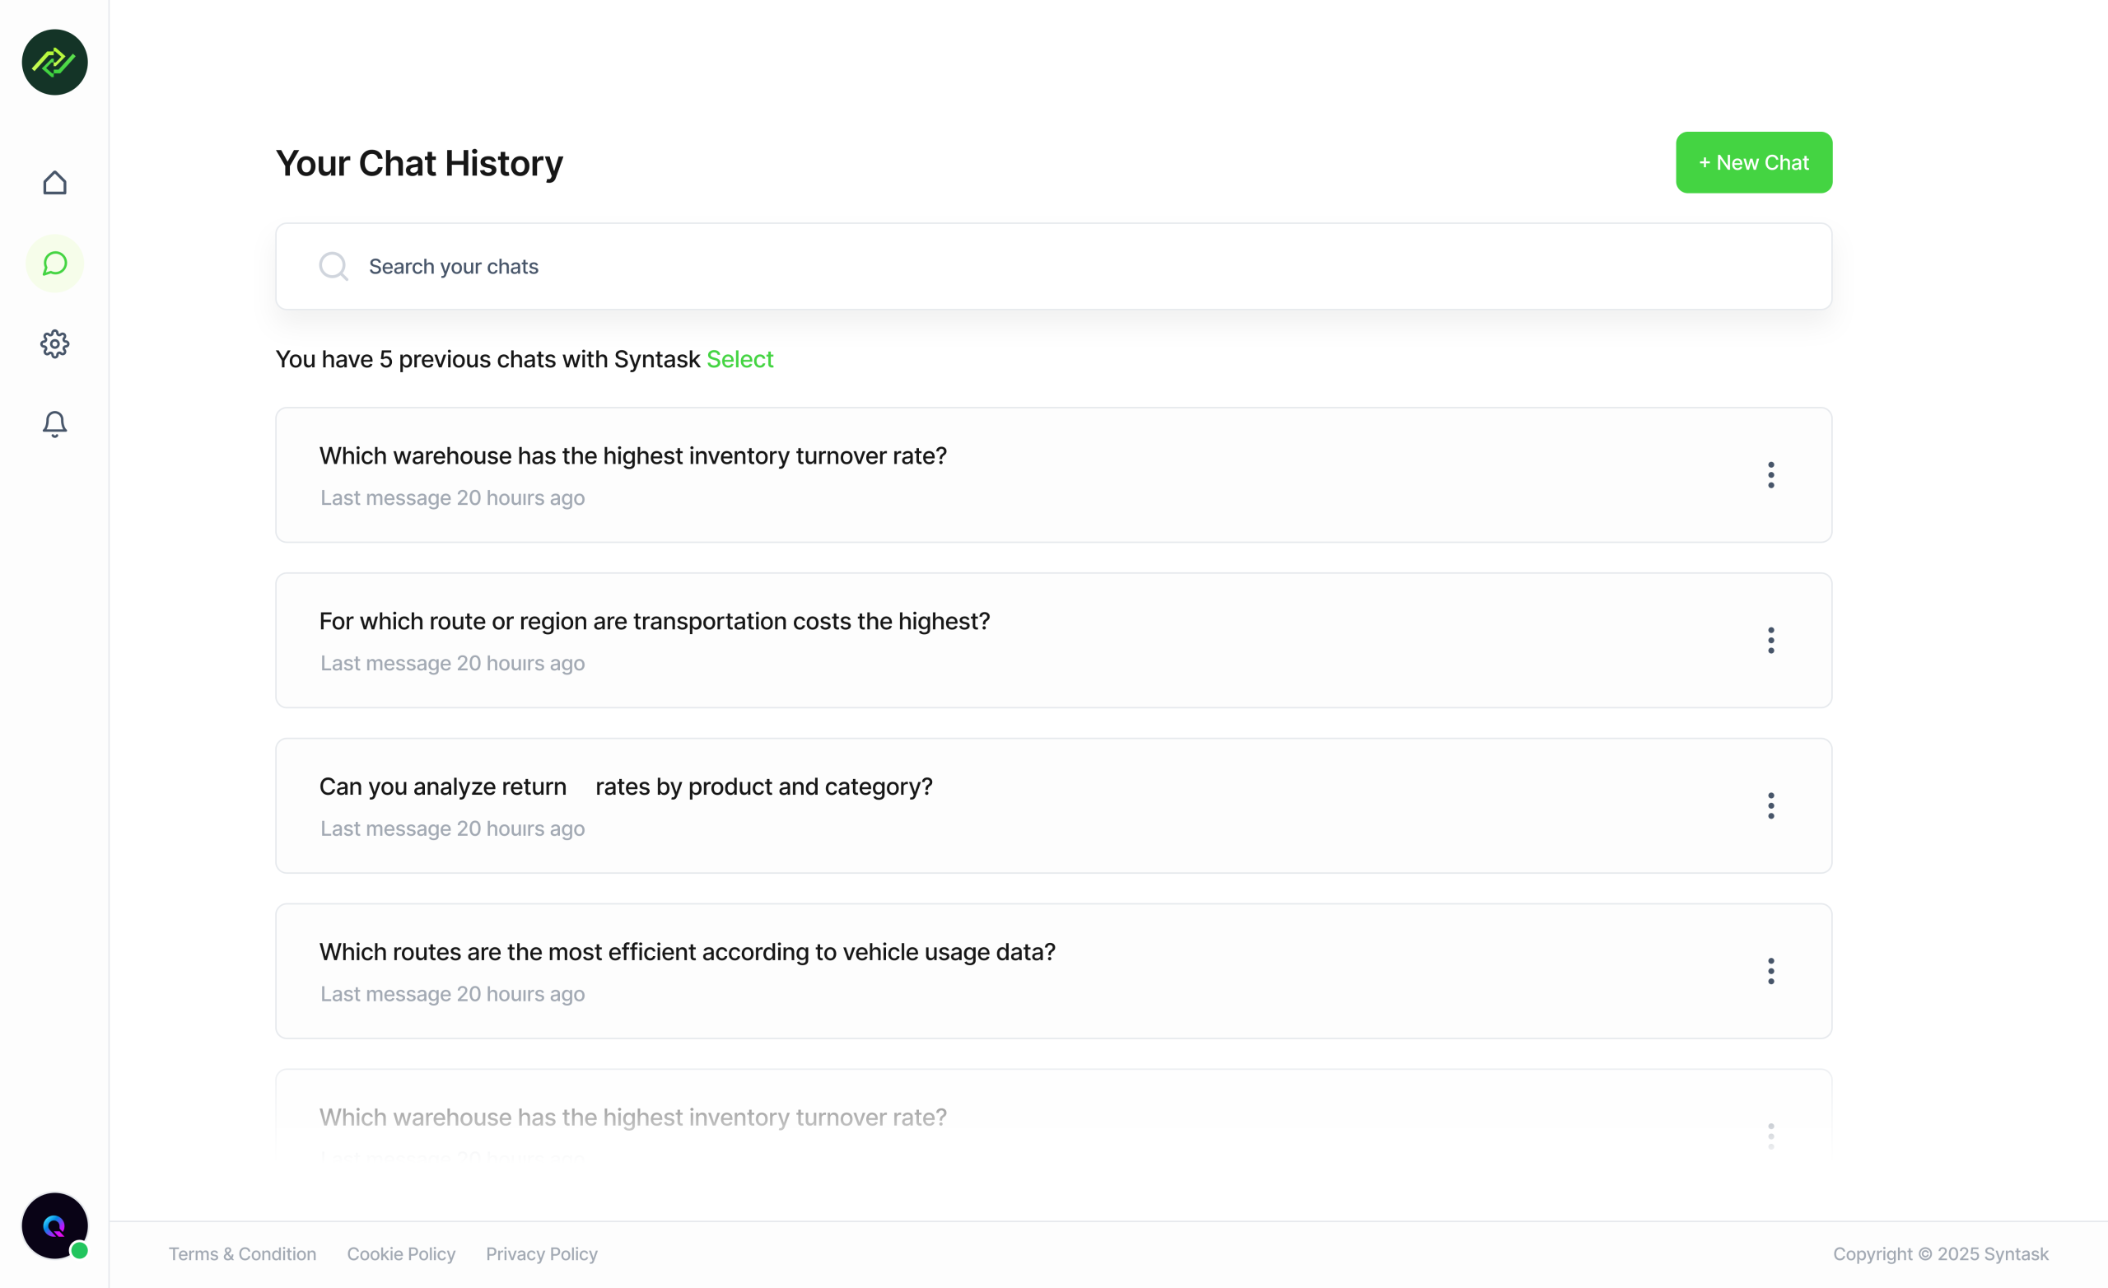Open options menu for transportation costs chat
The height and width of the screenshot is (1288, 2108).
(1771, 640)
